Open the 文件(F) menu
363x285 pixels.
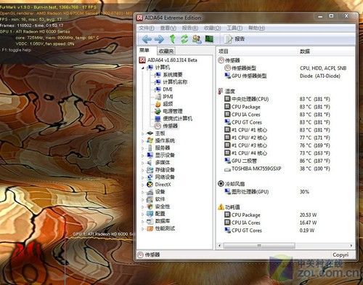click(x=147, y=28)
